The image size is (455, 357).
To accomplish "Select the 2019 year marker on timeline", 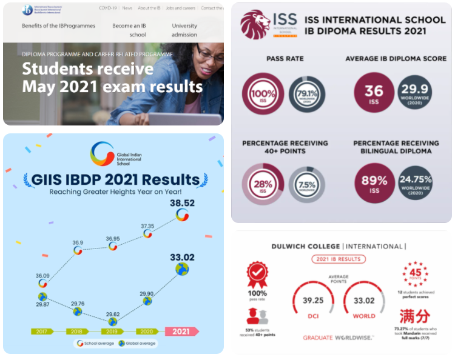I will click(112, 331).
